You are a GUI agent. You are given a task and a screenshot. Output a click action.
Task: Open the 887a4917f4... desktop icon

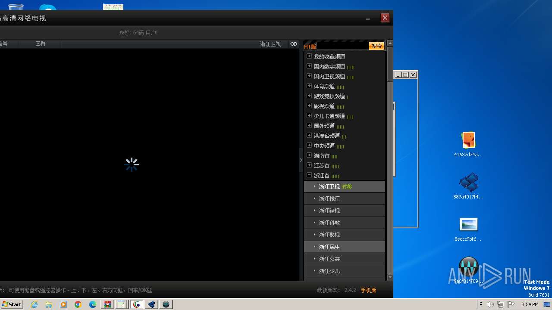point(468,186)
